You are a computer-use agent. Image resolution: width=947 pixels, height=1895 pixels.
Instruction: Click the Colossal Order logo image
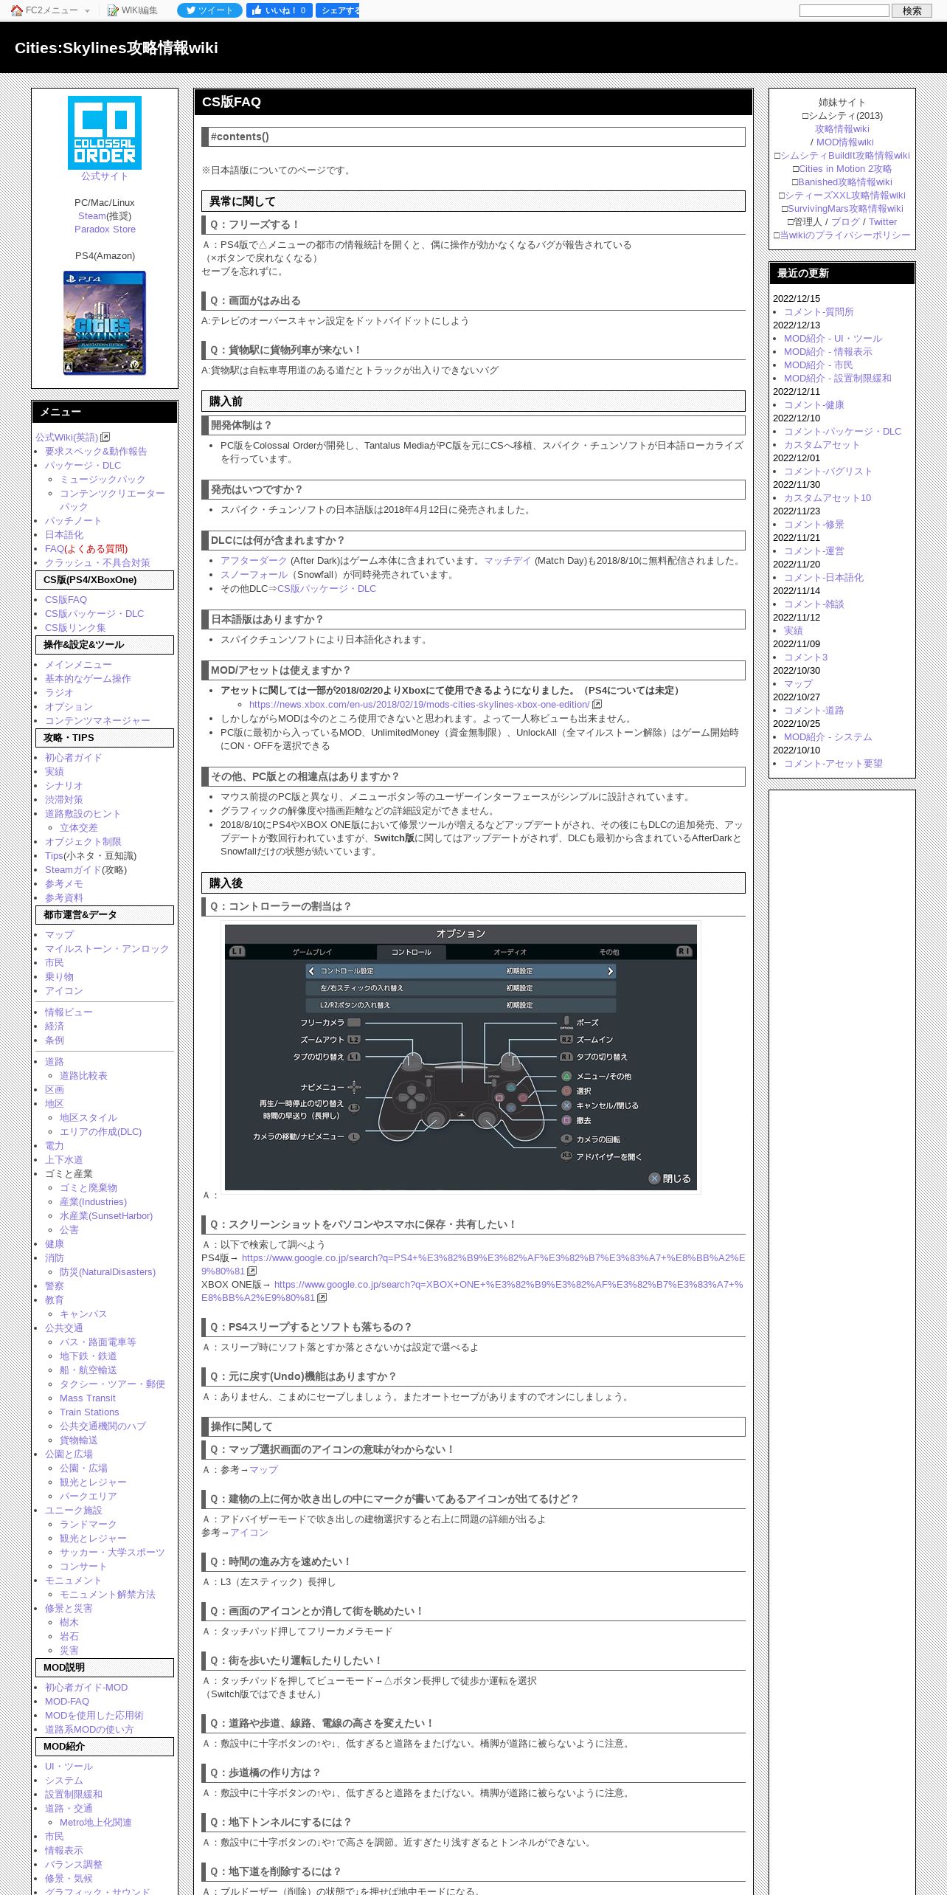105,133
